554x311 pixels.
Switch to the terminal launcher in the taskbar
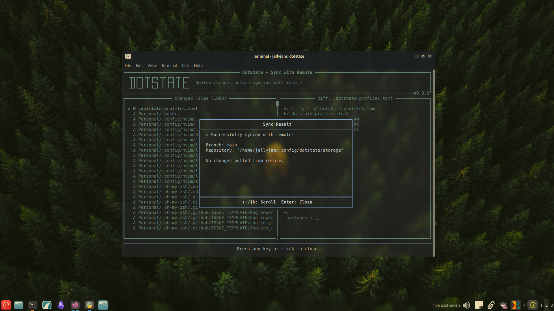coord(33,305)
